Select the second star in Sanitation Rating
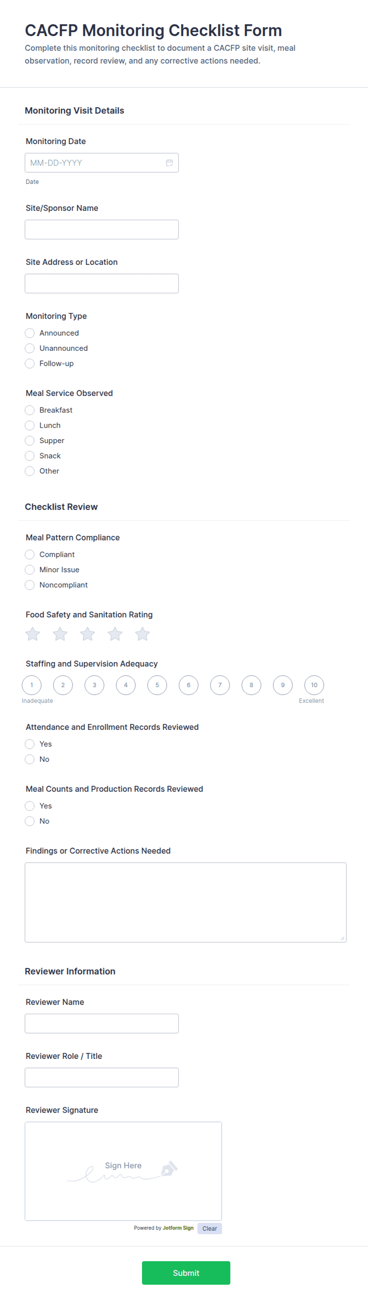The height and width of the screenshot is (1304, 368). 60,634
